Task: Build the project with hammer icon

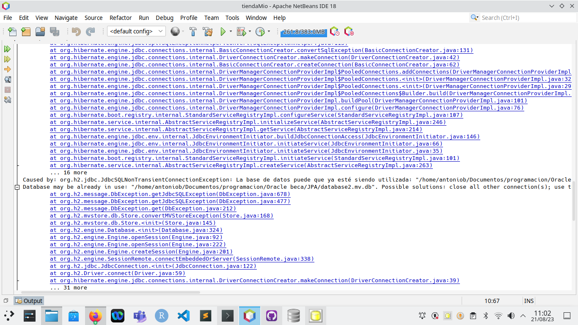Action: (x=193, y=31)
